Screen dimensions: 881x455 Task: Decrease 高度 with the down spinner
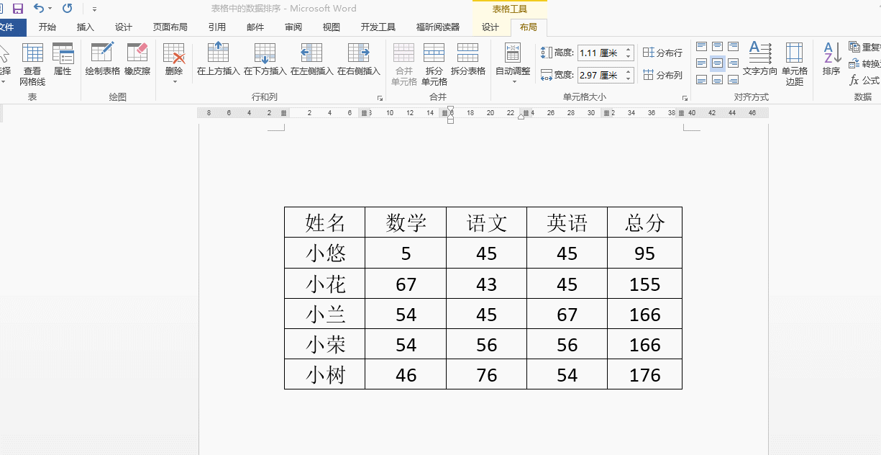pyautogui.click(x=629, y=56)
